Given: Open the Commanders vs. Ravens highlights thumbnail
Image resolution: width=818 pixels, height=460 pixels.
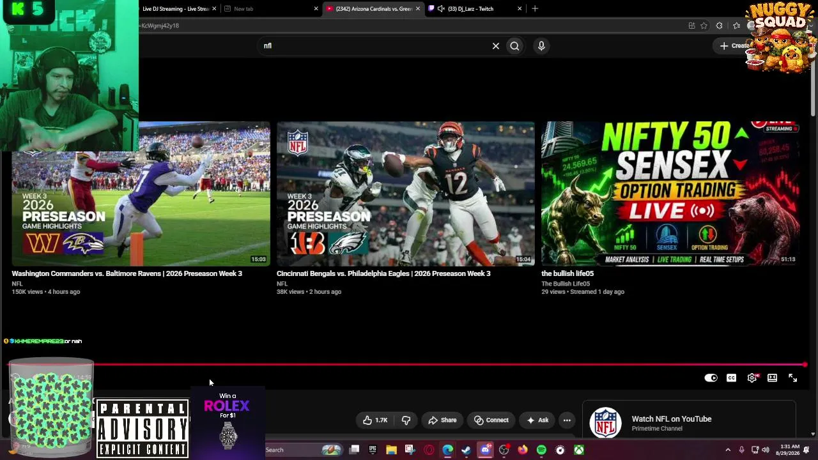Looking at the screenshot, I should 141,194.
